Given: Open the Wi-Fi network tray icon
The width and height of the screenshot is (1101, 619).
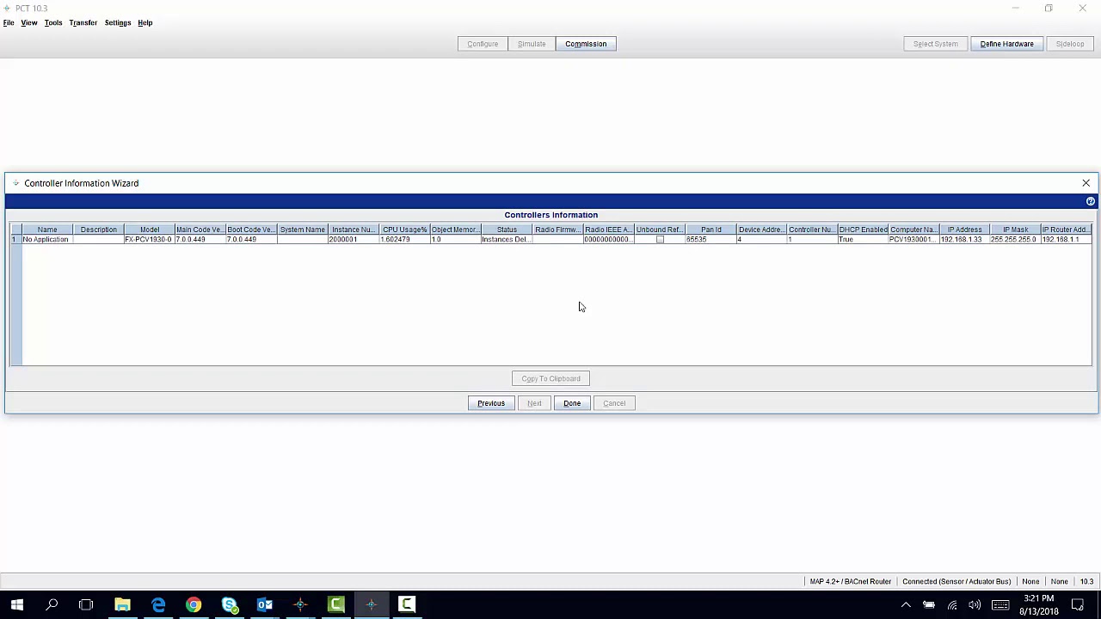Looking at the screenshot, I should click(x=952, y=605).
